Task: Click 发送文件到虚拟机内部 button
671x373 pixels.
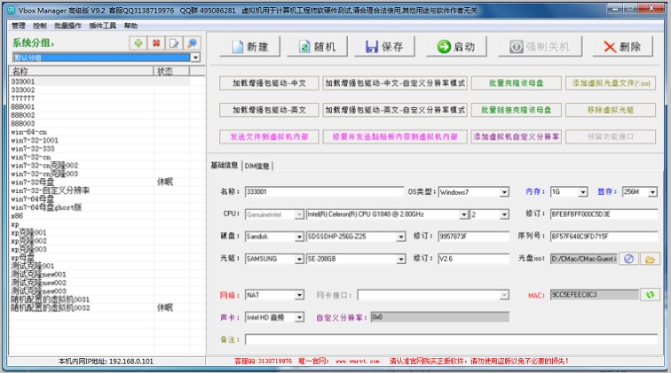Action: [269, 137]
